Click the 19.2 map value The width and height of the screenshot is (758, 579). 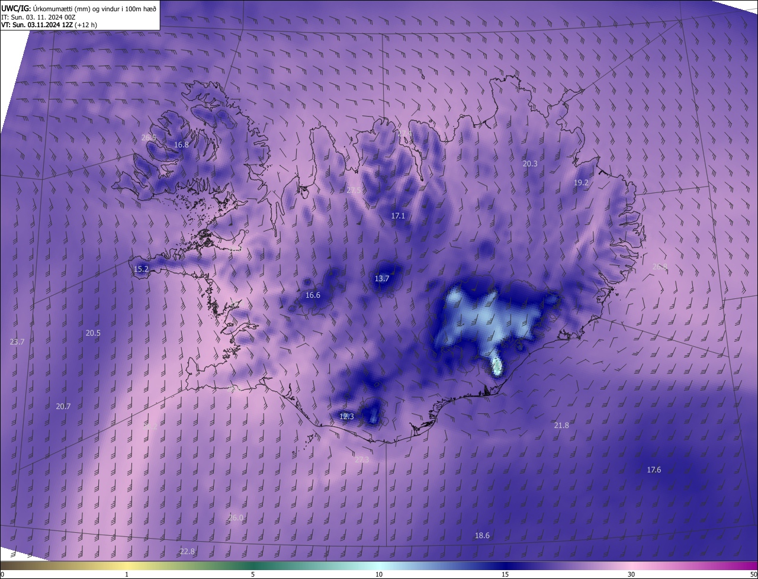[x=581, y=183]
